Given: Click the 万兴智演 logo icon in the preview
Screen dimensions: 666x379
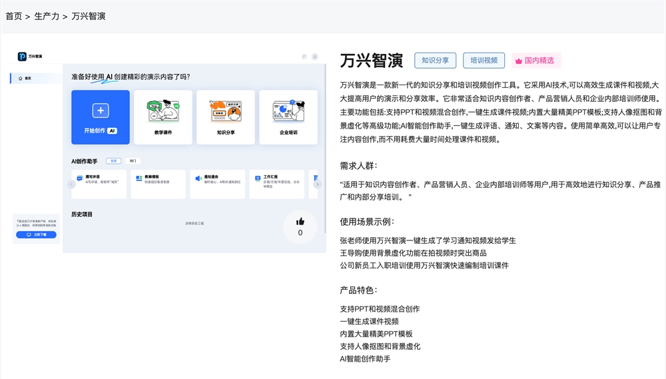Looking at the screenshot, I should click(x=22, y=57).
